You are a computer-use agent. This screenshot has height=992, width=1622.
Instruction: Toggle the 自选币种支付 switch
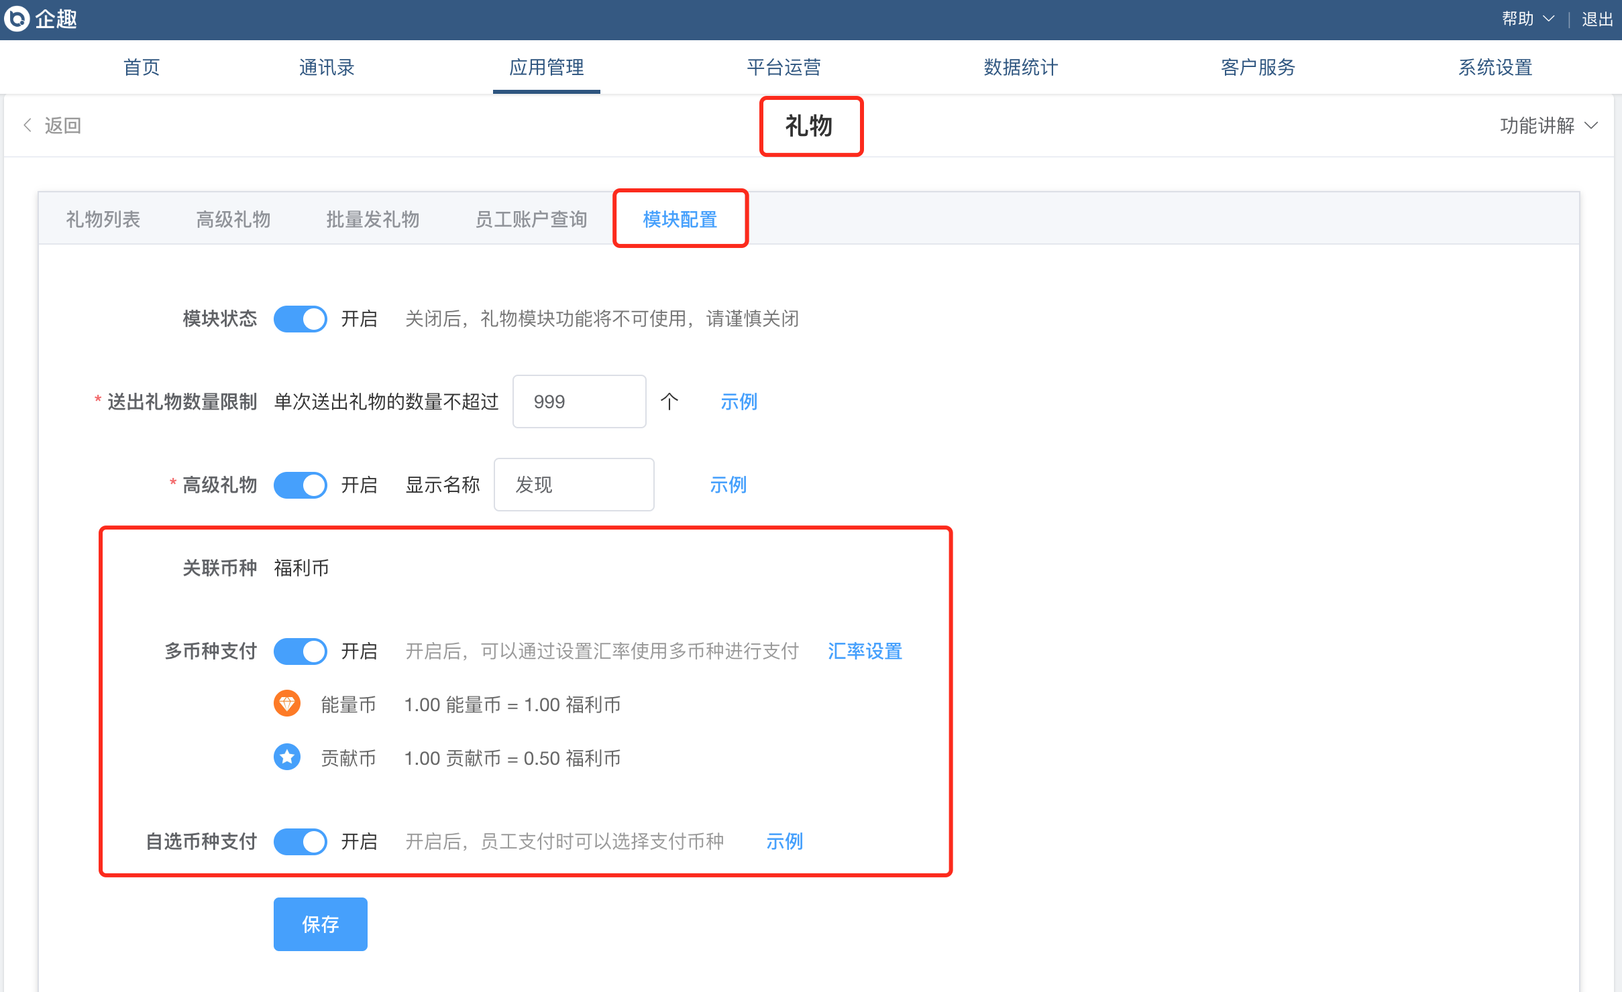301,842
